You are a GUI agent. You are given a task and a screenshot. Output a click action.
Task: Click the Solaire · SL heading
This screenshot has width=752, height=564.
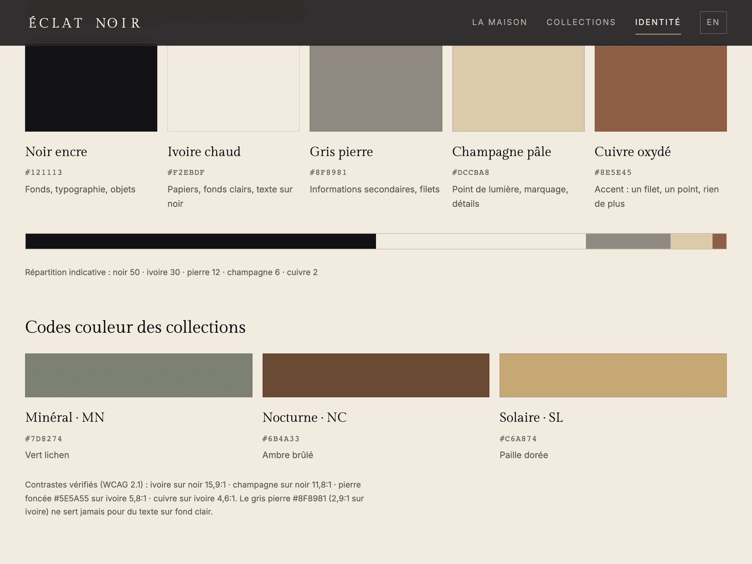tap(531, 417)
